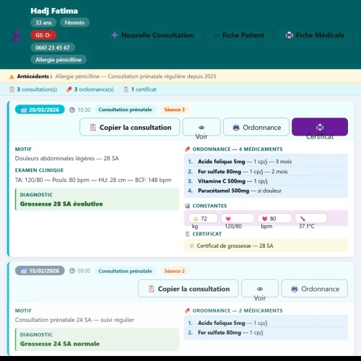Select the Fer sulfate 80mg 2 mois line
The image size is (361, 361).
point(266,172)
